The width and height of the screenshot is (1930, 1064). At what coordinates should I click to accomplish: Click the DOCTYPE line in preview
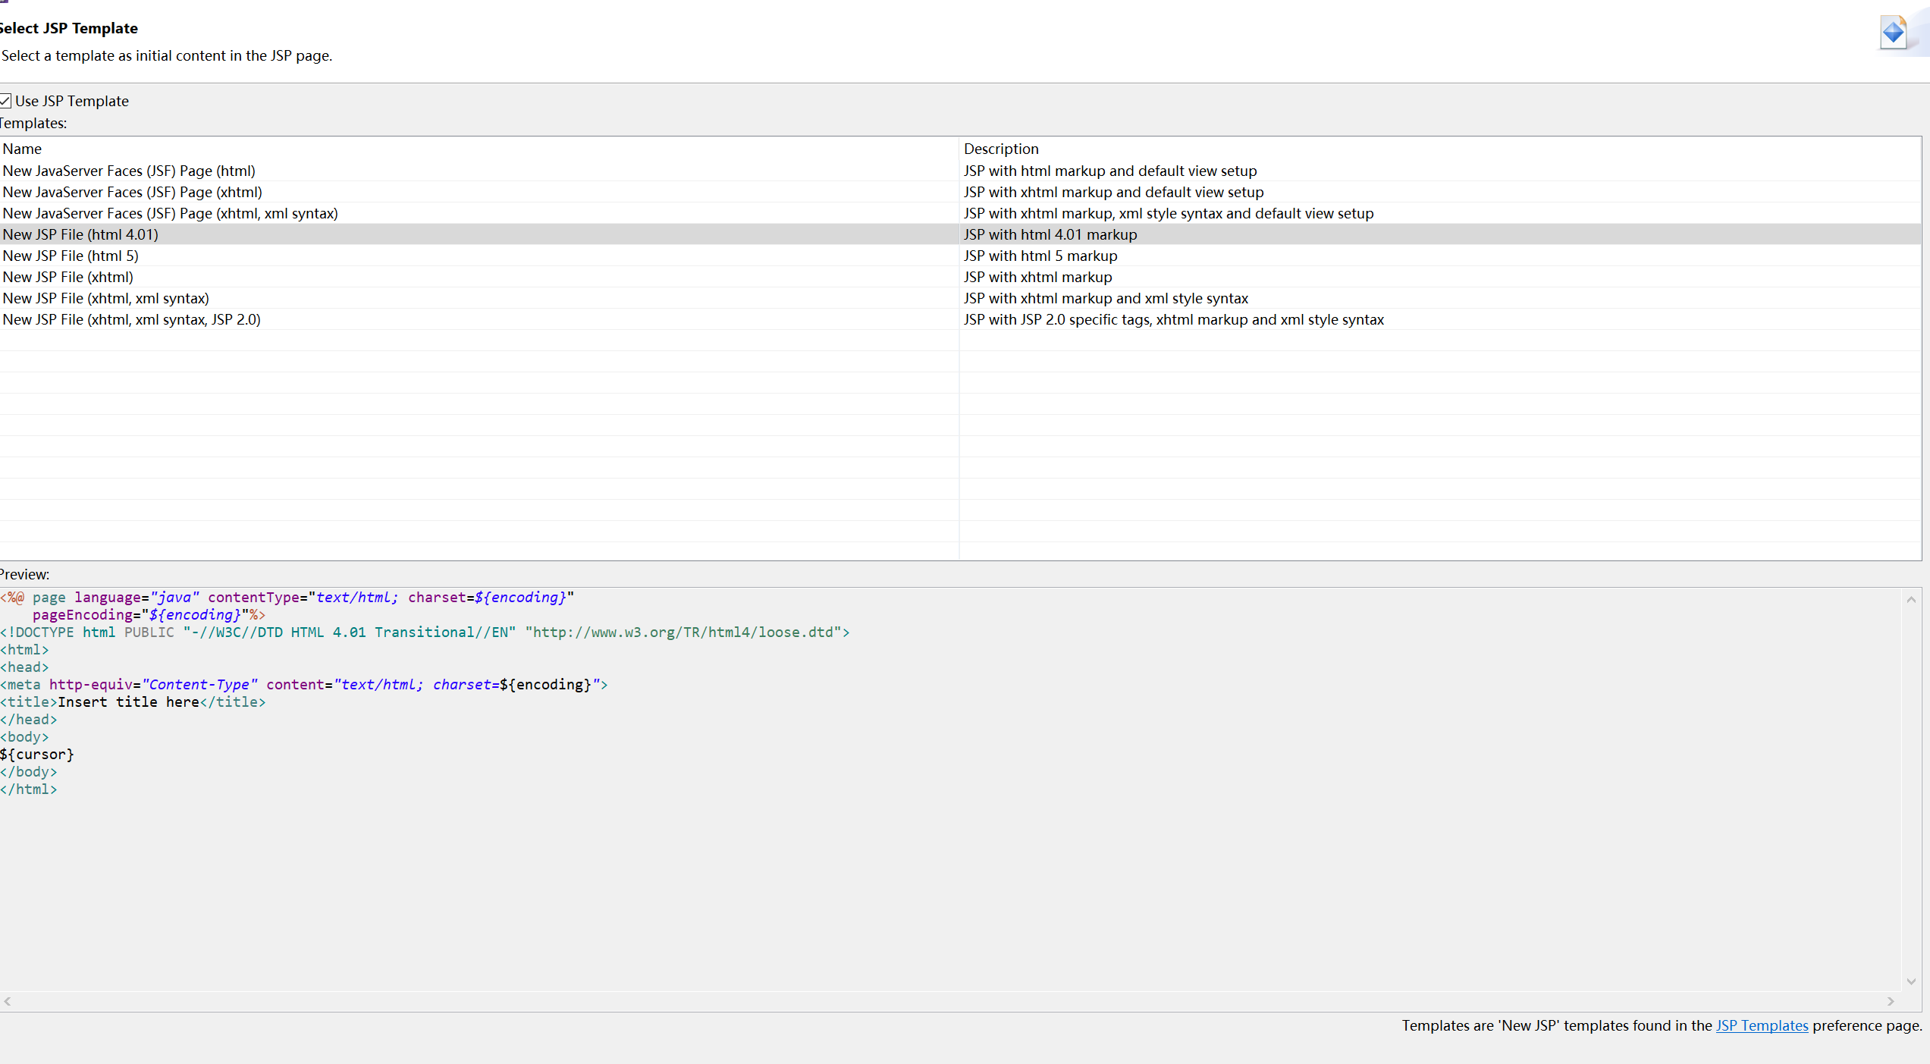click(425, 632)
